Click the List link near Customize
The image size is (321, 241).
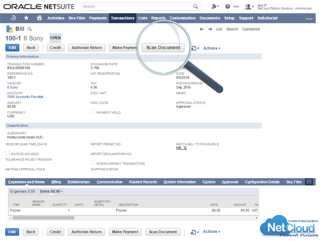pos(219,29)
